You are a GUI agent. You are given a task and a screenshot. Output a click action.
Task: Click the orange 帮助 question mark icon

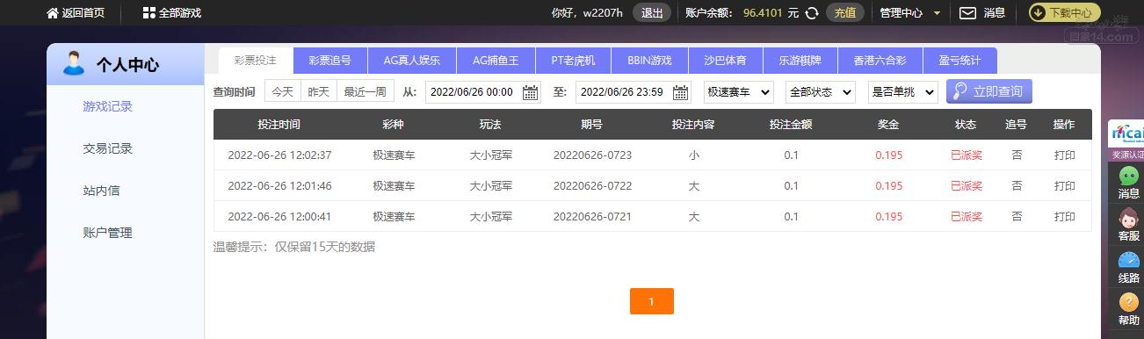tap(1129, 302)
